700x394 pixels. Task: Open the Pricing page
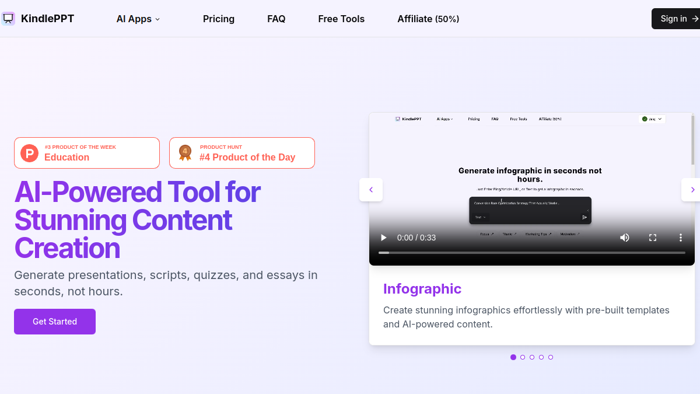pyautogui.click(x=219, y=19)
